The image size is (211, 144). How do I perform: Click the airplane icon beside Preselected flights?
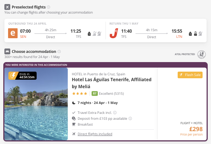(7, 7)
